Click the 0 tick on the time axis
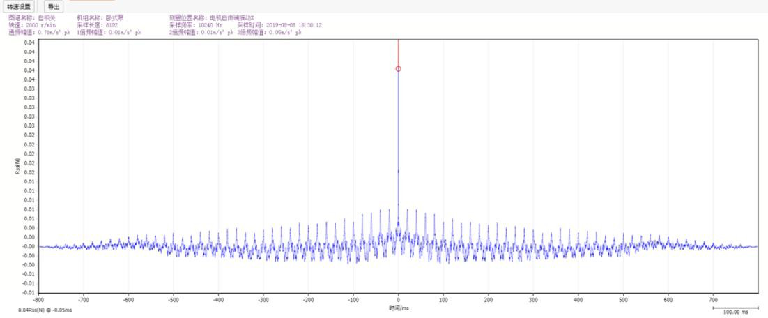 pyautogui.click(x=398, y=300)
